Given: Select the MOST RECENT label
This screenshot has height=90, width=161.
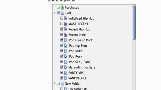Looking at the screenshot, I should coord(78,24).
